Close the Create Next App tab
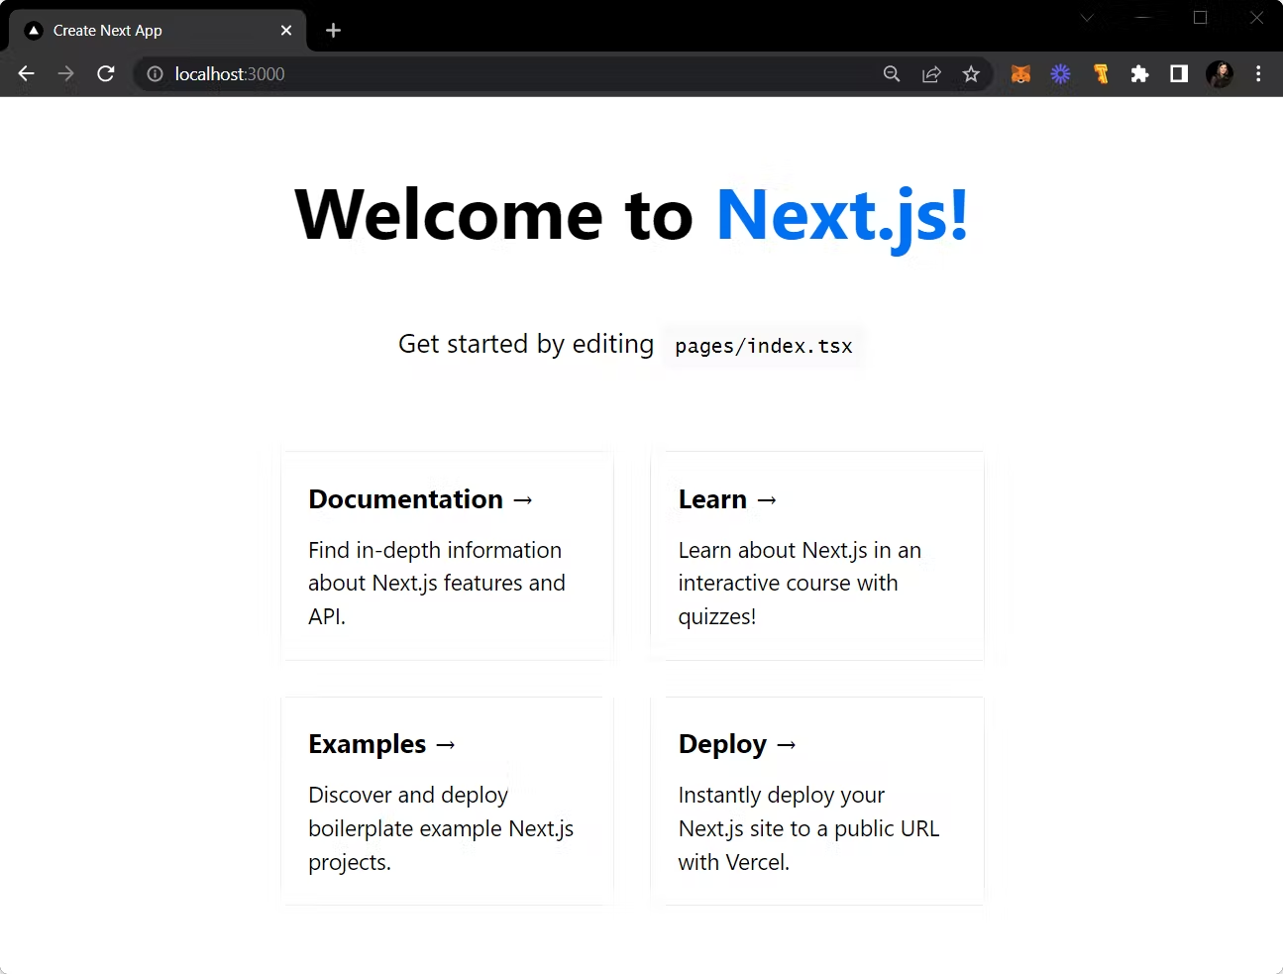 [286, 31]
